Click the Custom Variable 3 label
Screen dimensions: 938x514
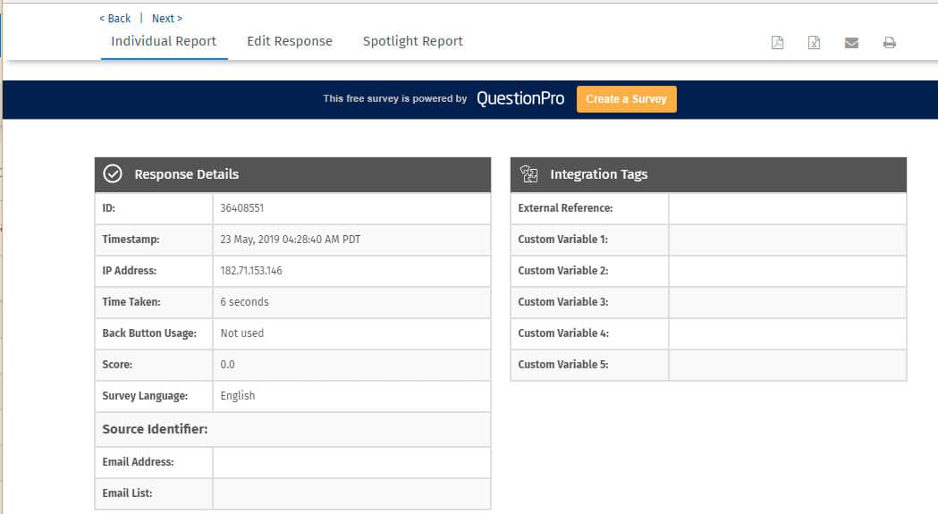click(563, 302)
